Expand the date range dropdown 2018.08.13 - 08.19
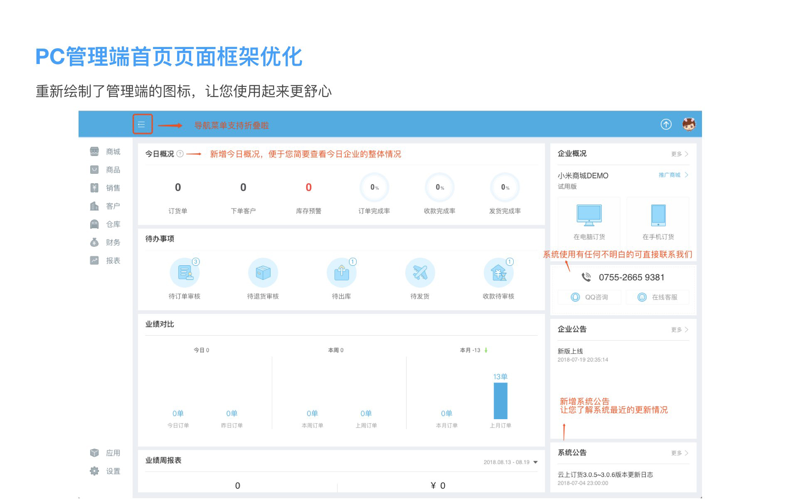The image size is (798, 499). pyautogui.click(x=535, y=462)
